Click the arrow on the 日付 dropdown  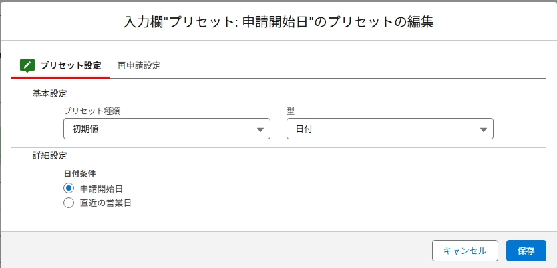point(484,130)
